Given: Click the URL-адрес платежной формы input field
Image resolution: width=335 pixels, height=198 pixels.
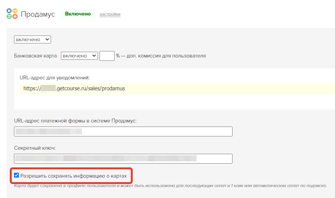Looking at the screenshot, I should tap(123, 131).
